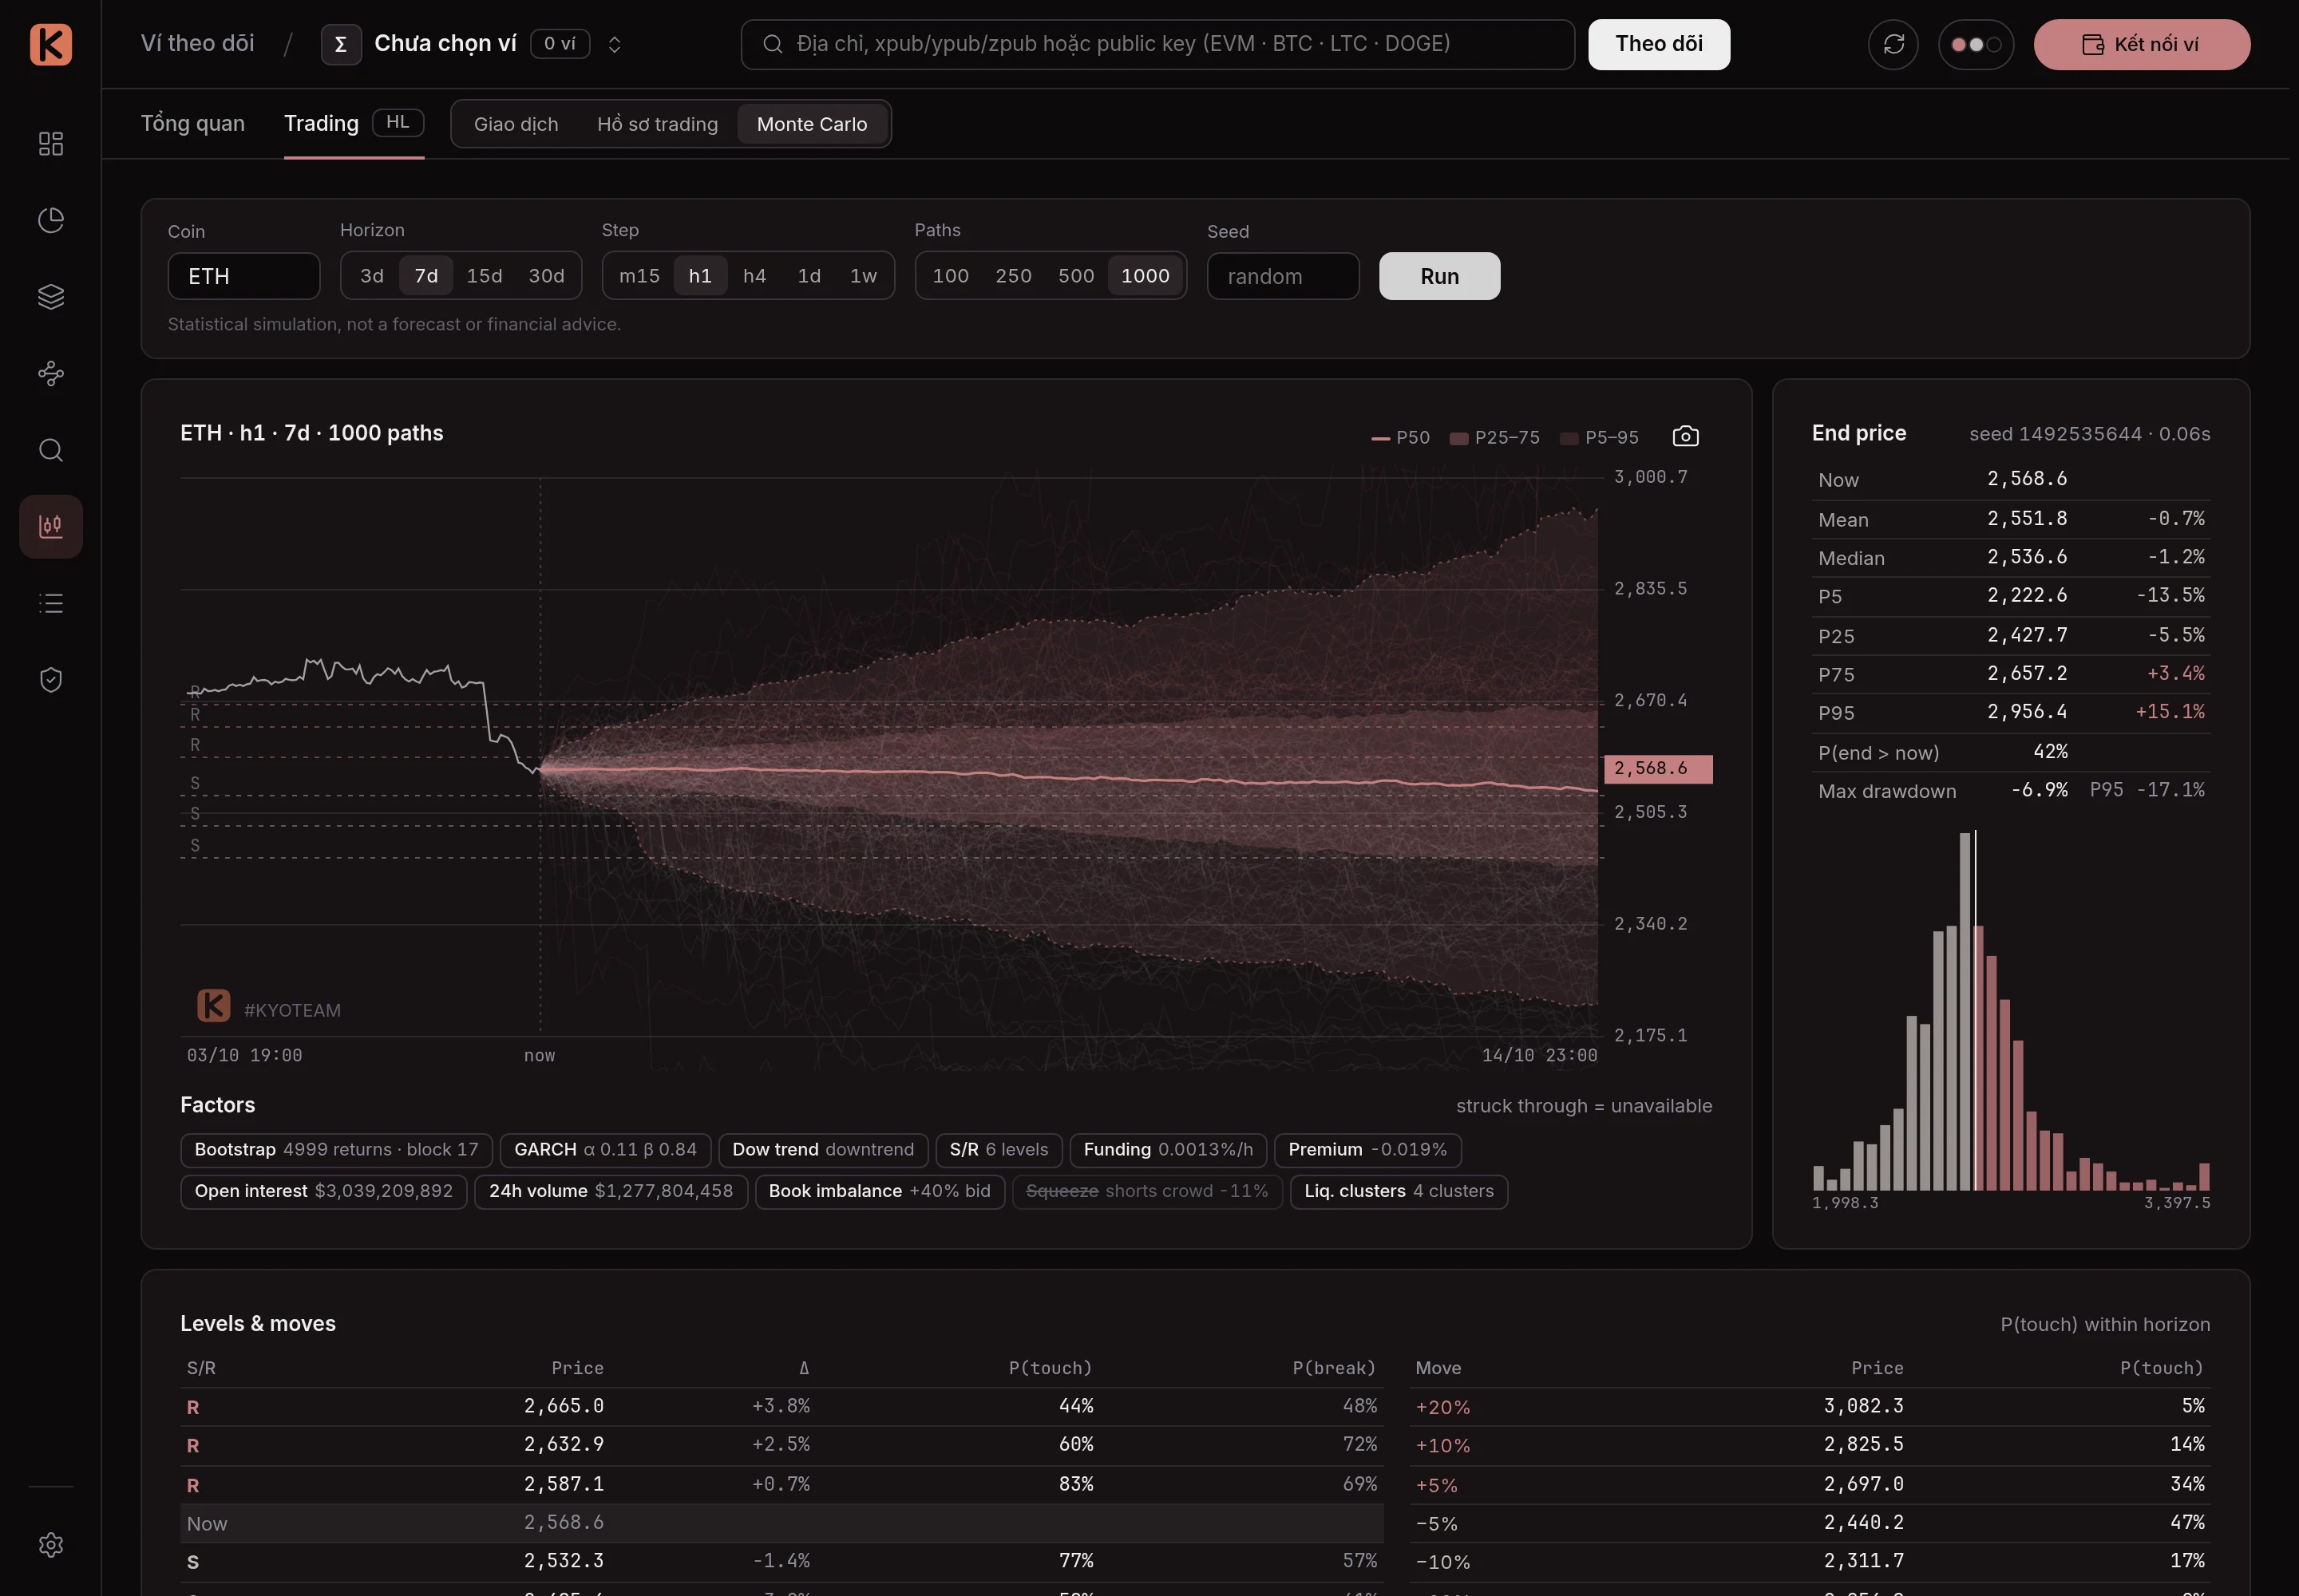Screen dimensions: 2299x1596
Task: Click the +20% move row label
Action: 1442,1407
